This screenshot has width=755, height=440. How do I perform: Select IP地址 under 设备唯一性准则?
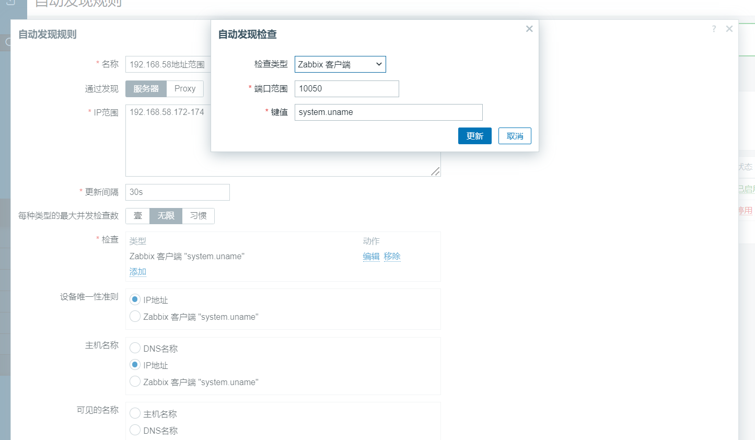pyautogui.click(x=135, y=299)
